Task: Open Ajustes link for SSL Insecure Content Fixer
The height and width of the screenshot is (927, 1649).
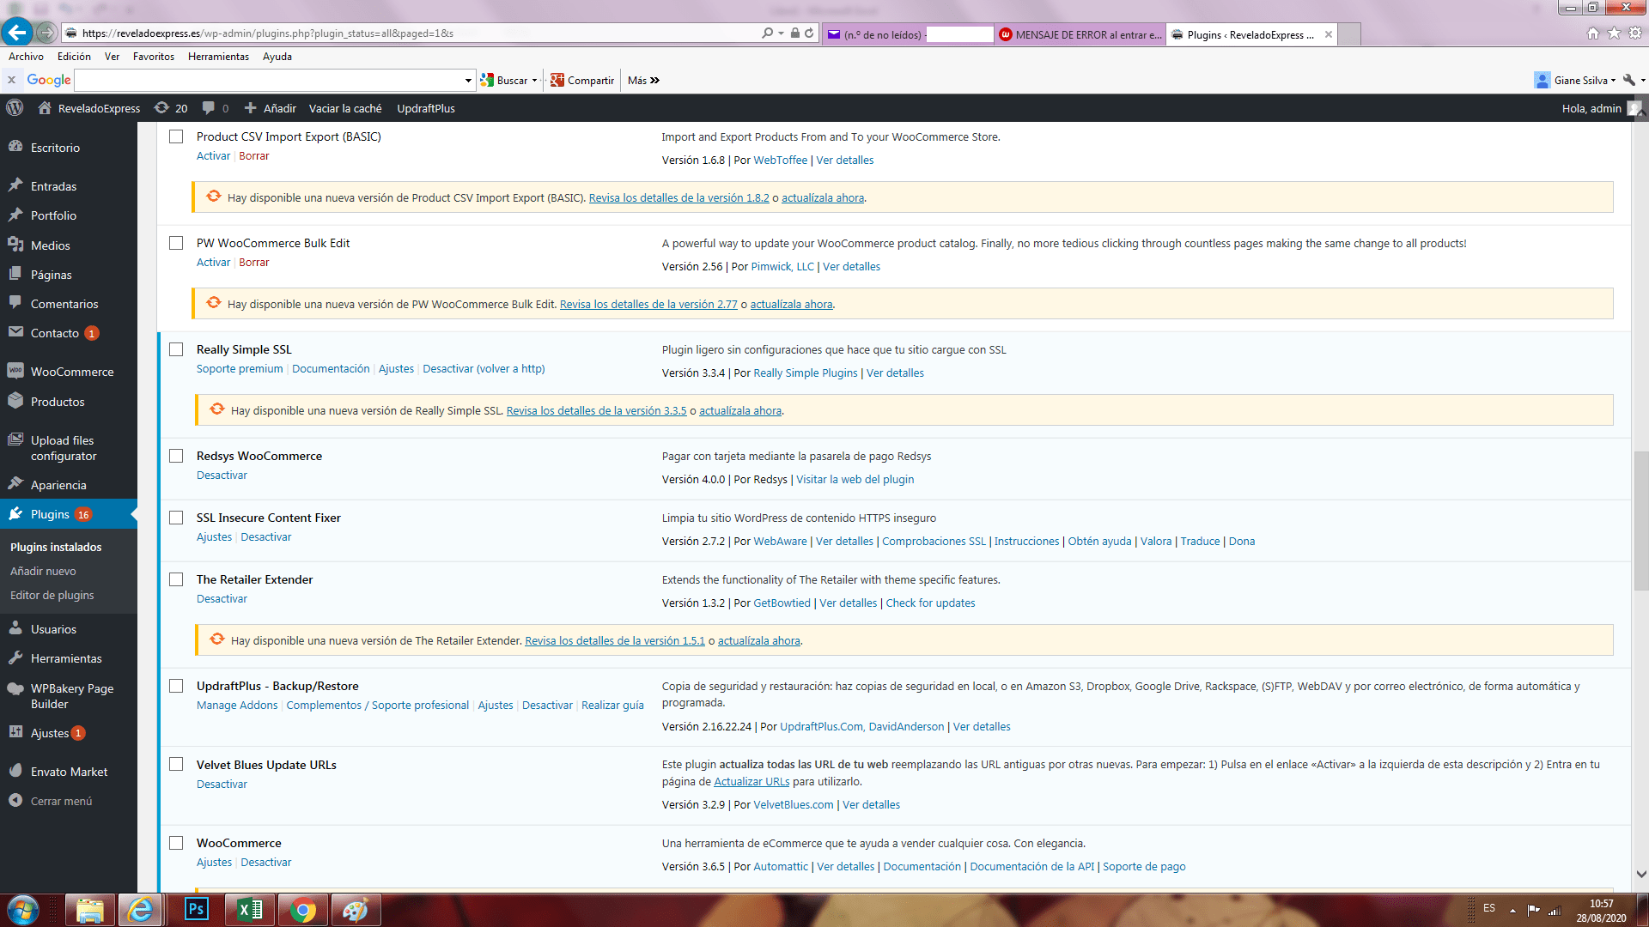Action: [x=214, y=537]
